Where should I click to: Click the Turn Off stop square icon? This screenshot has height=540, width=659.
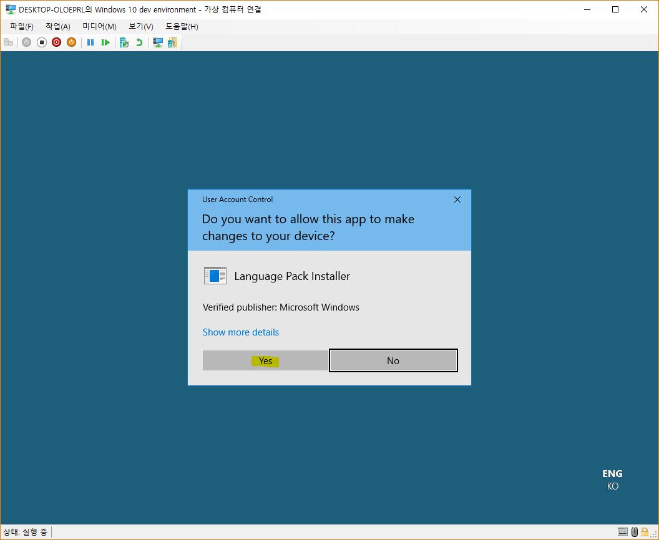[x=42, y=42]
